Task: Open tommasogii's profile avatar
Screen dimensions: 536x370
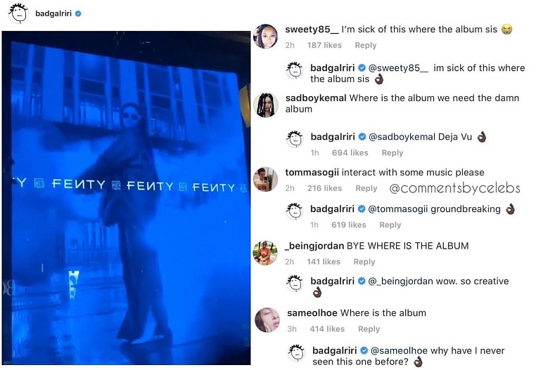Action: (x=265, y=179)
